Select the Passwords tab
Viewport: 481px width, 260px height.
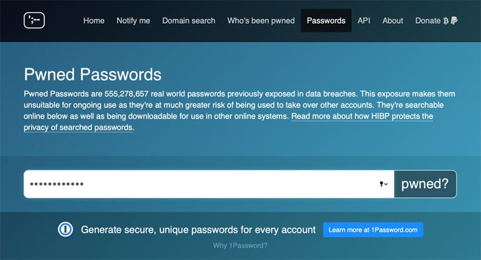[326, 20]
